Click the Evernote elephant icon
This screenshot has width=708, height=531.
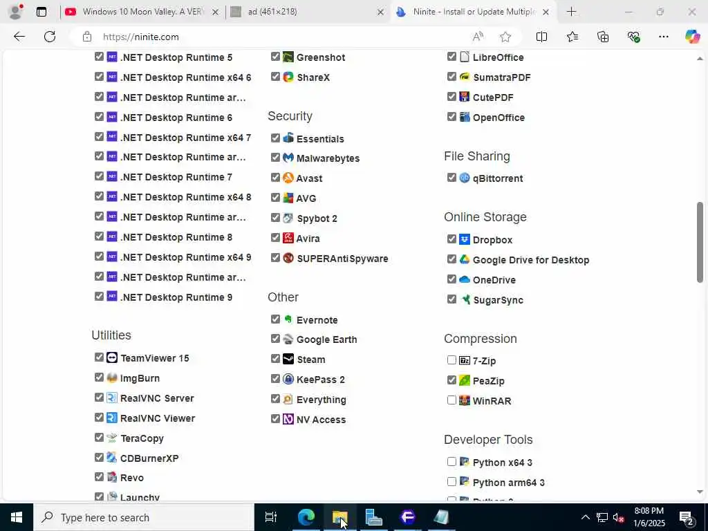(288, 319)
